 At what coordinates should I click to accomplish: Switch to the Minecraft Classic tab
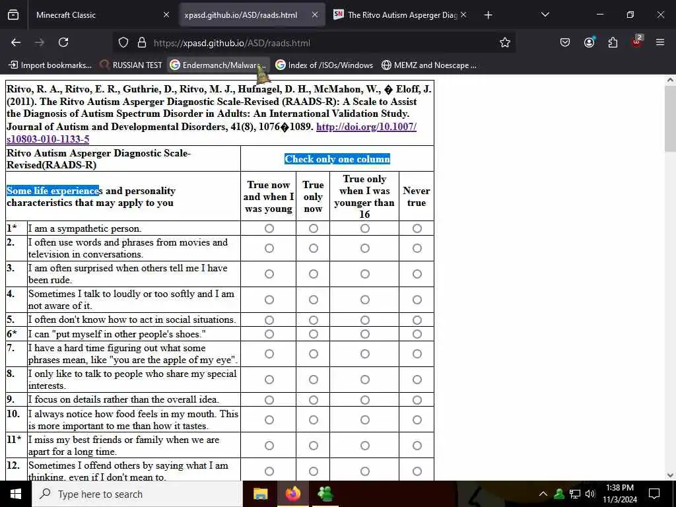102,15
